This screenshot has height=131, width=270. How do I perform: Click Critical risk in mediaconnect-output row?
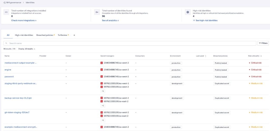(255, 63)
